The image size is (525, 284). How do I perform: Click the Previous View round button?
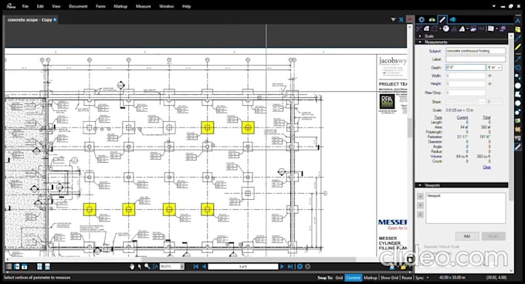(x=300, y=266)
